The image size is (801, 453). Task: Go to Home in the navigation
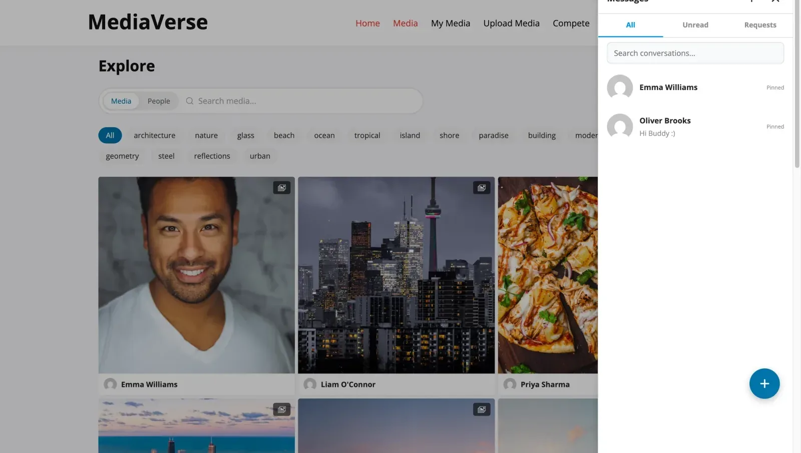pyautogui.click(x=367, y=24)
